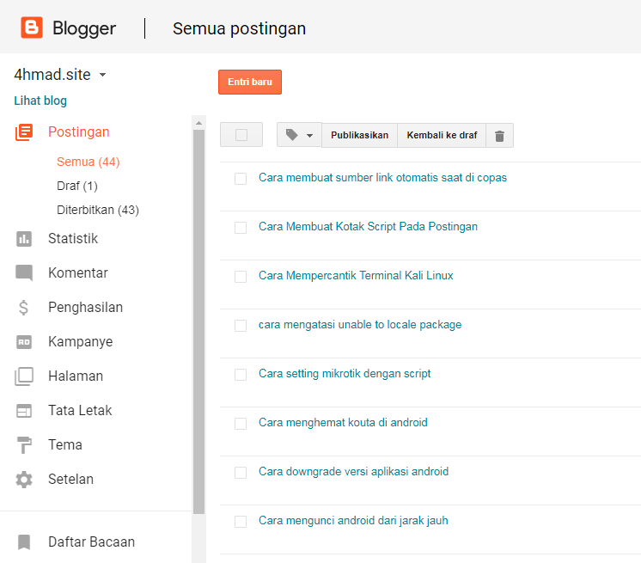Open the Lihat blog link

[x=40, y=101]
